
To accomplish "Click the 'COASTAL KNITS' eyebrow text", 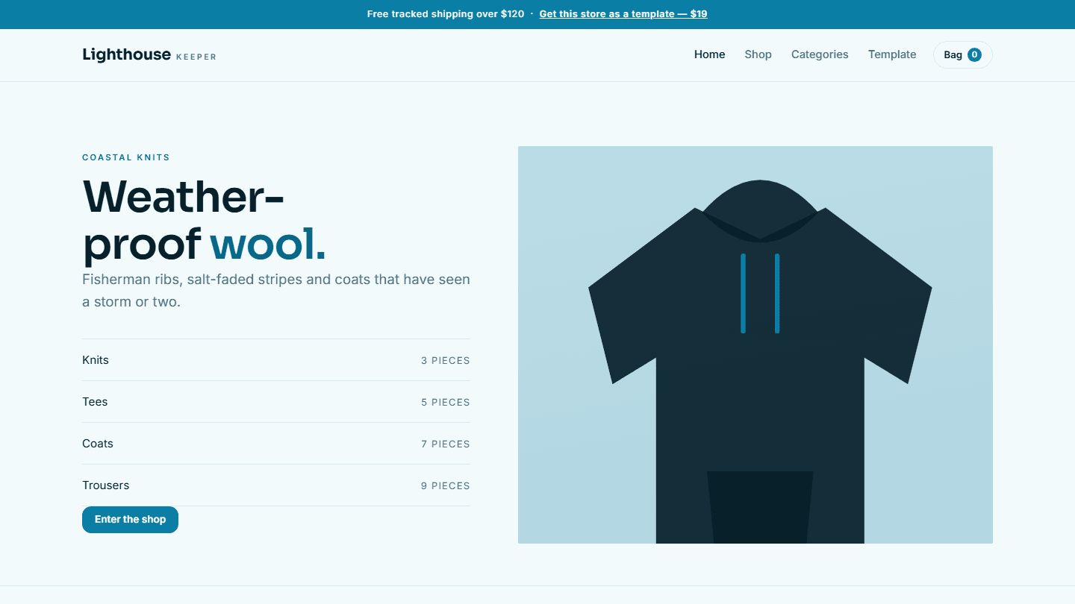I will [x=126, y=157].
